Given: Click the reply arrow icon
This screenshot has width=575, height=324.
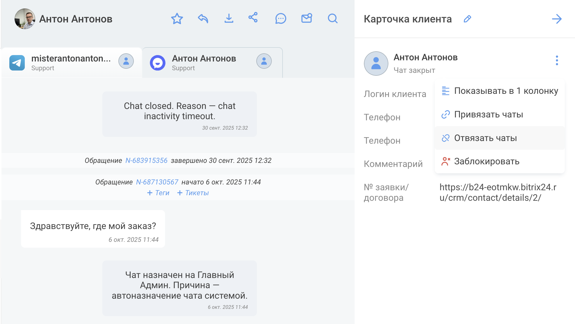Looking at the screenshot, I should click(203, 19).
